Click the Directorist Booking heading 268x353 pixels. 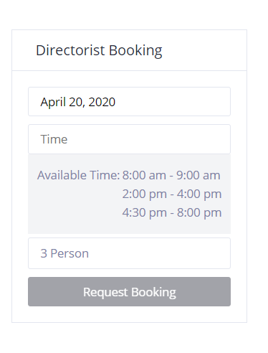click(x=99, y=50)
